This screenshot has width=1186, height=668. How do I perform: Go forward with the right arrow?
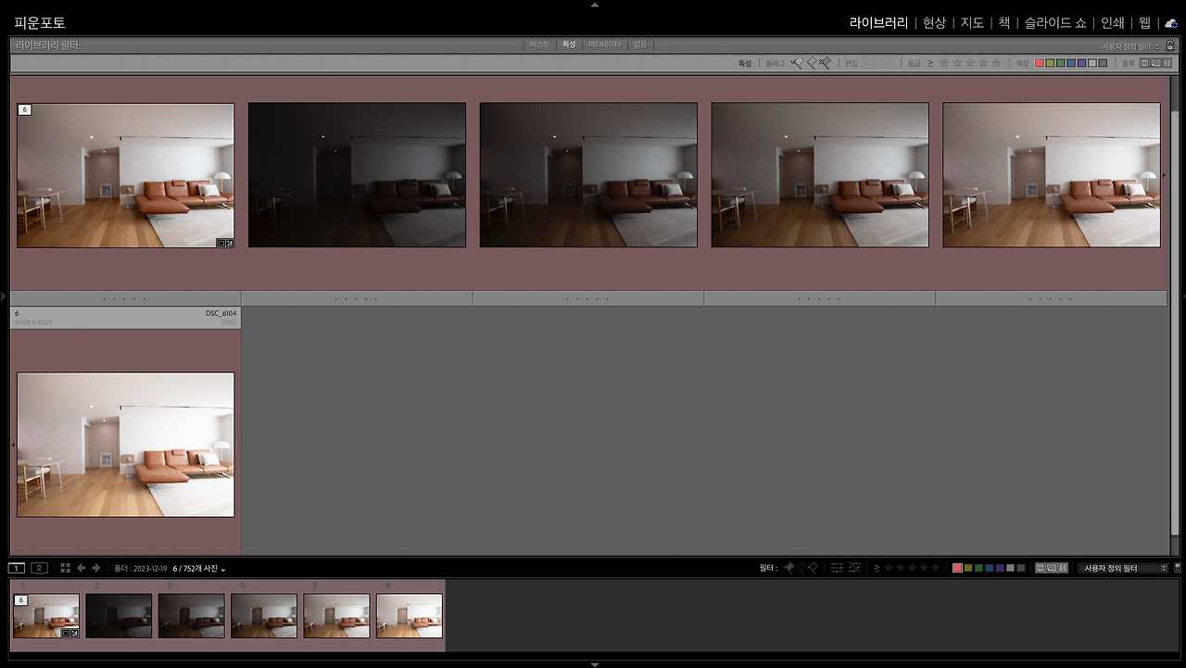96,568
